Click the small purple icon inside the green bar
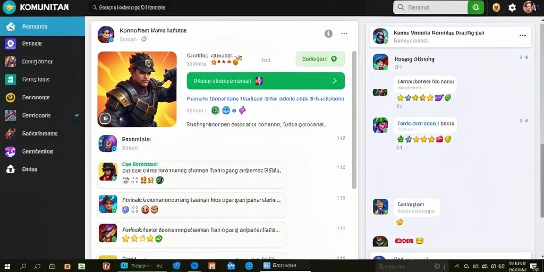The height and width of the screenshot is (272, 544). (x=259, y=81)
